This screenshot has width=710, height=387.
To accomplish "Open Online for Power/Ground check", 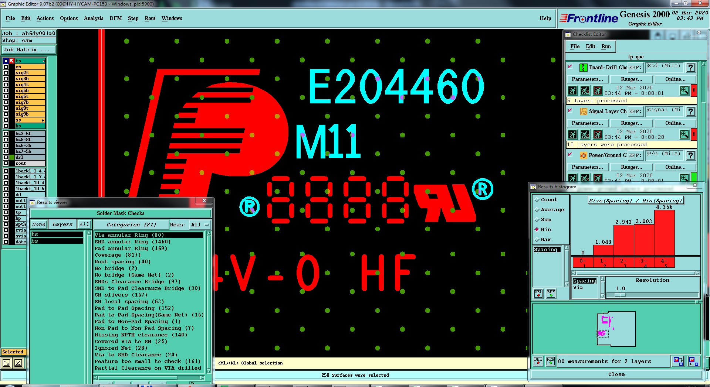I will 675,167.
